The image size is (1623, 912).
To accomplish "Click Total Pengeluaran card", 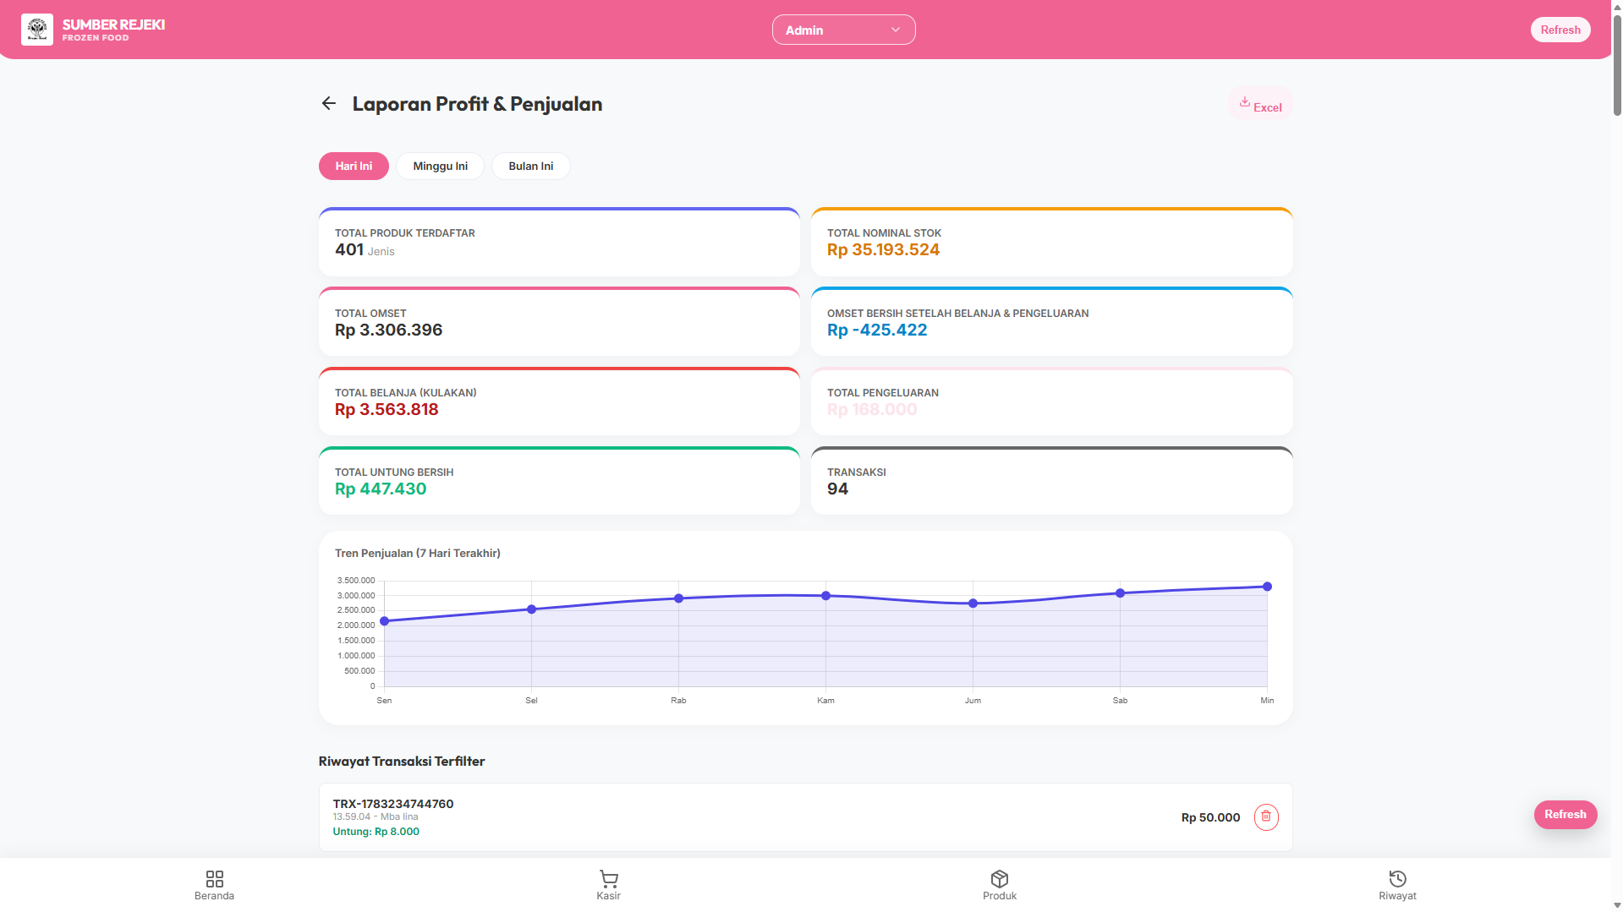I will coord(1051,401).
